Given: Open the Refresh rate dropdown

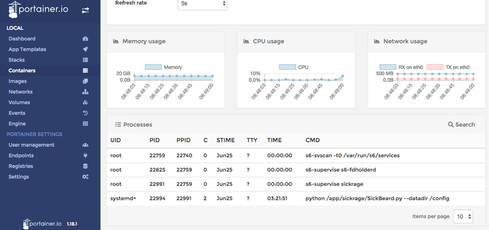Looking at the screenshot, I should coord(202,4).
